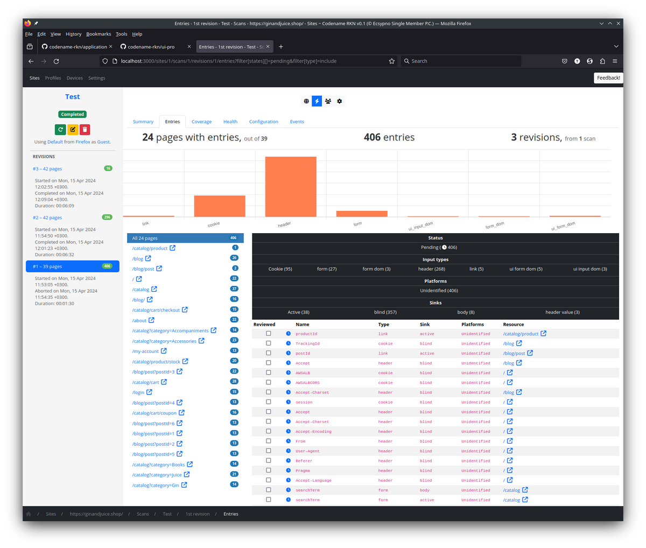The image size is (646, 548).
Task: Click the users group icon
Action: tap(328, 101)
